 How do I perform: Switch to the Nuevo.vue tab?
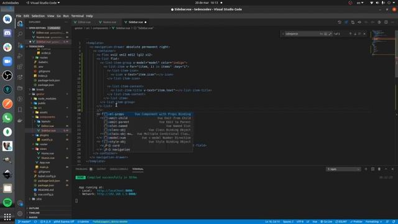click(109, 22)
